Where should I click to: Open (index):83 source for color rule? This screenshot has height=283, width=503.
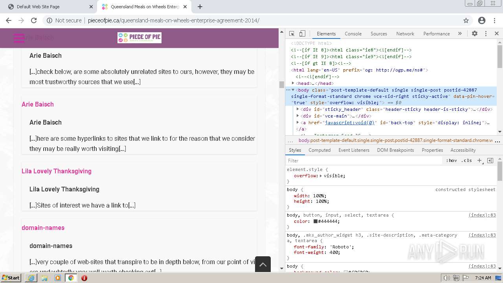coord(482,215)
